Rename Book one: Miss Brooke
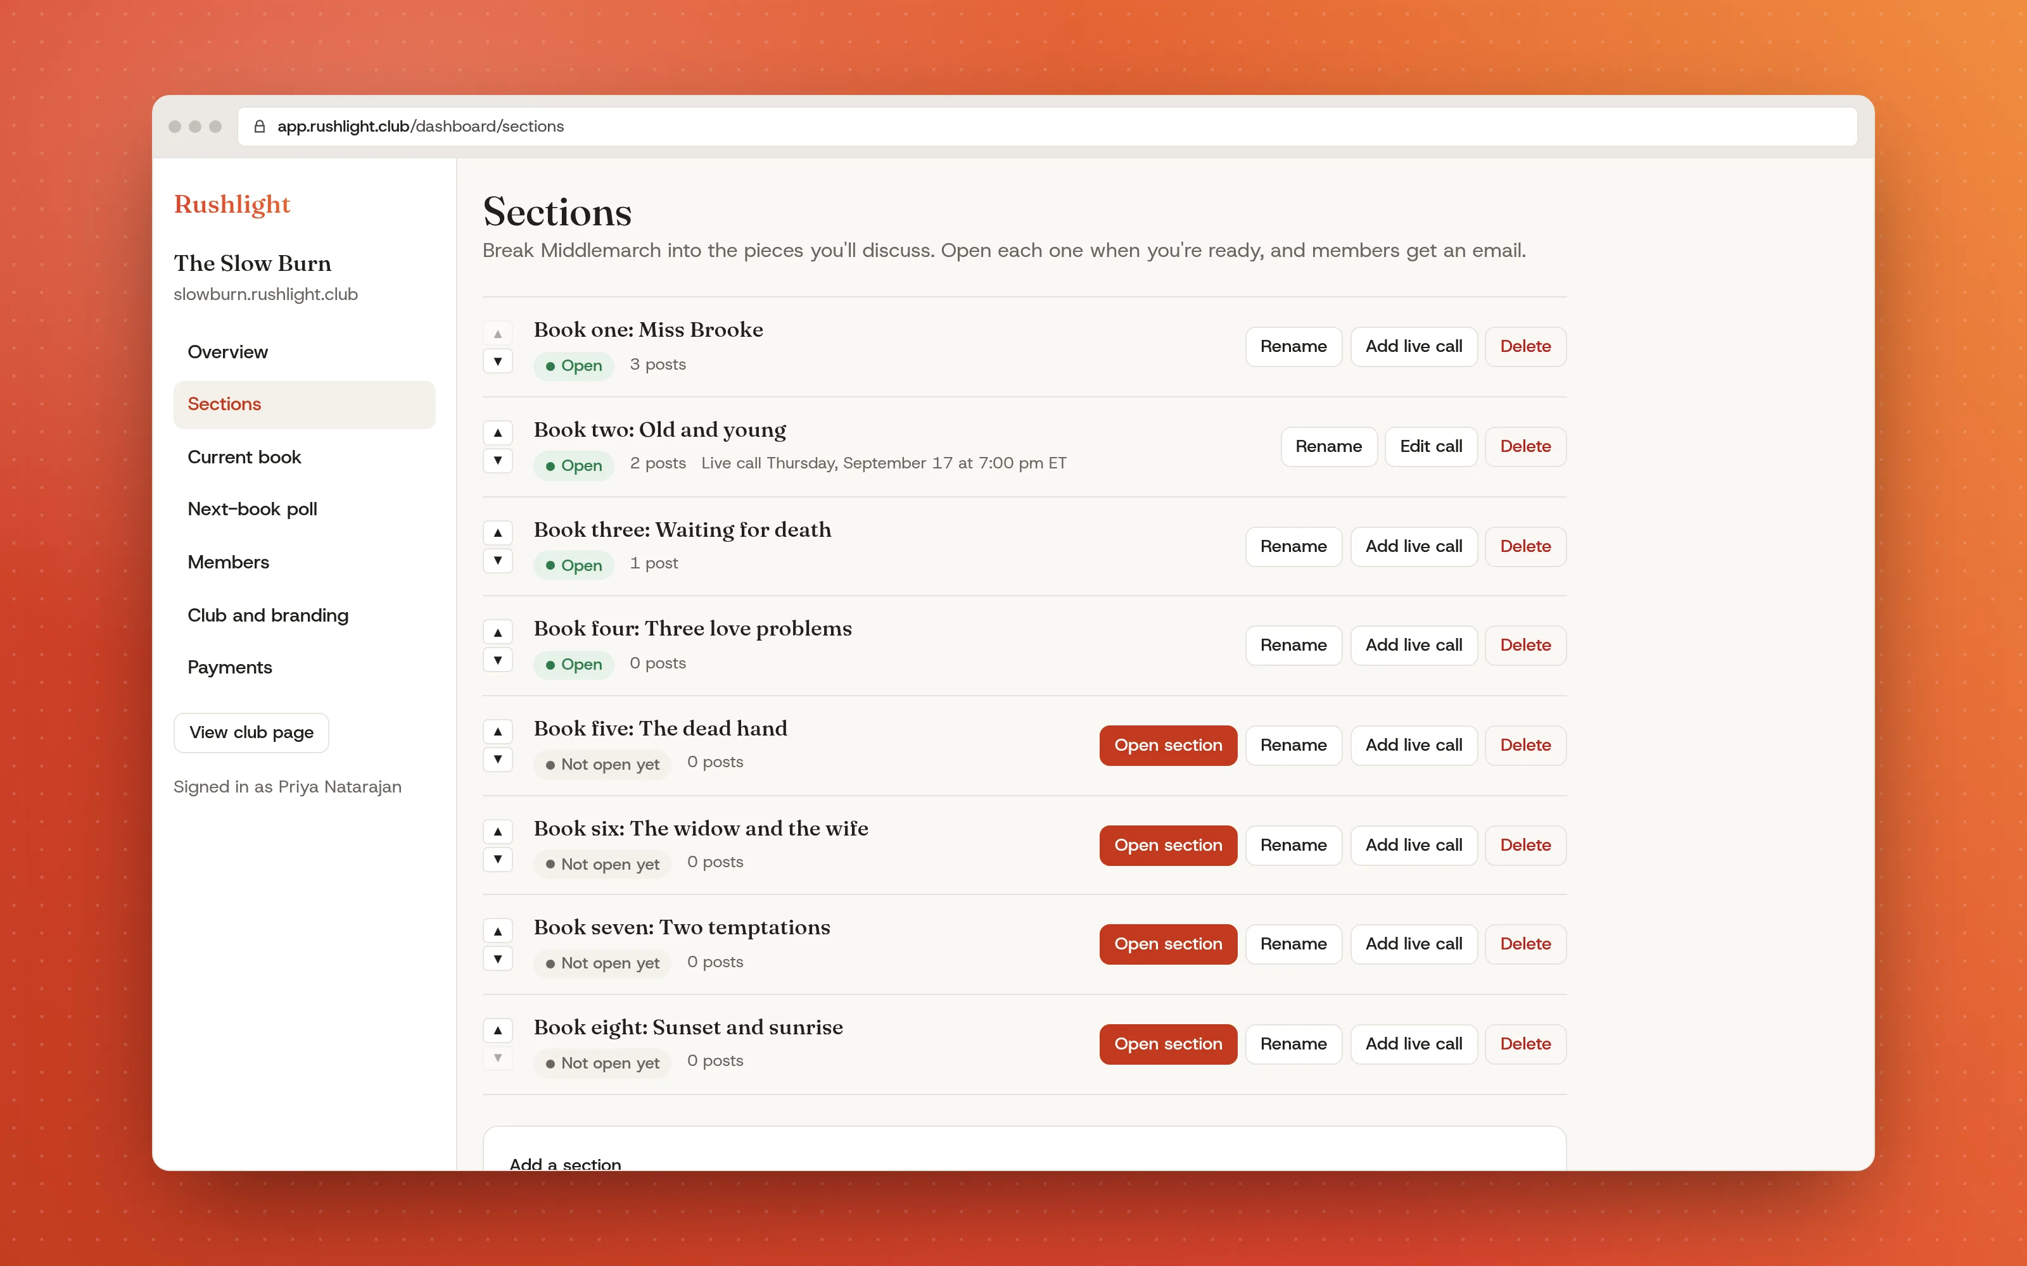The height and width of the screenshot is (1266, 2027). coord(1293,347)
